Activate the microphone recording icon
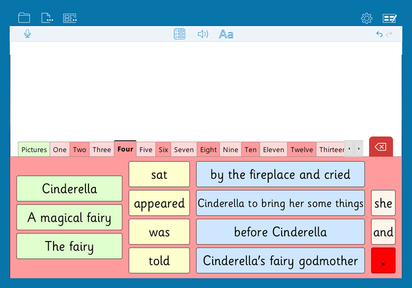412x288 pixels. pyautogui.click(x=27, y=34)
